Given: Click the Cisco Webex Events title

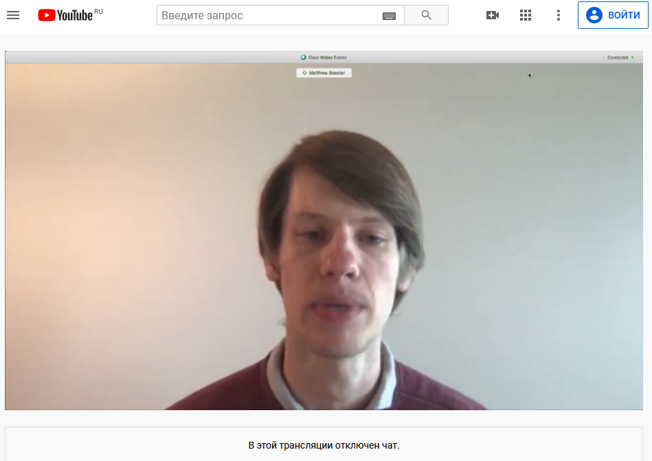Looking at the screenshot, I should click(x=327, y=57).
